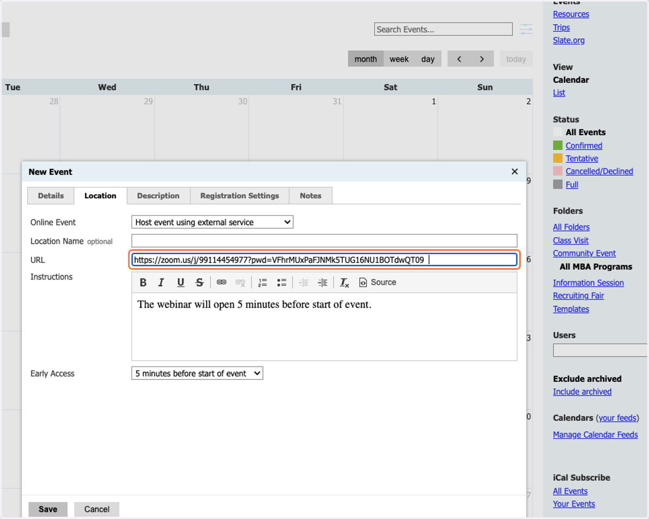Click the orange Tentative color swatch
Image resolution: width=649 pixels, height=519 pixels.
tap(558, 158)
